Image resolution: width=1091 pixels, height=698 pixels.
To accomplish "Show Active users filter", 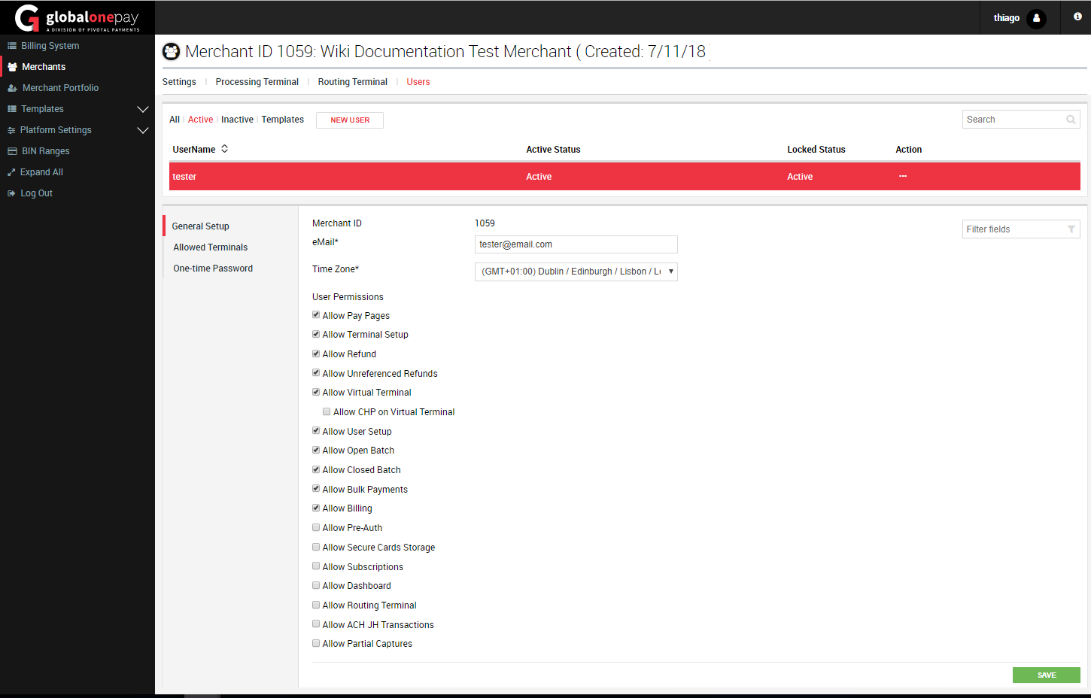I will tap(200, 120).
